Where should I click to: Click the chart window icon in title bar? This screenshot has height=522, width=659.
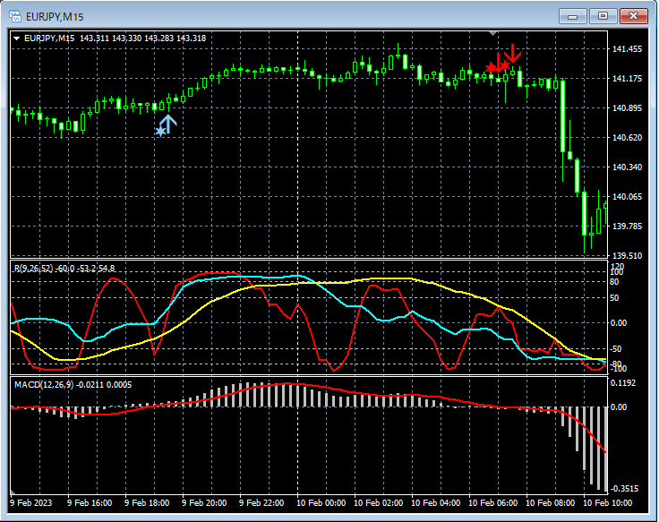15,15
